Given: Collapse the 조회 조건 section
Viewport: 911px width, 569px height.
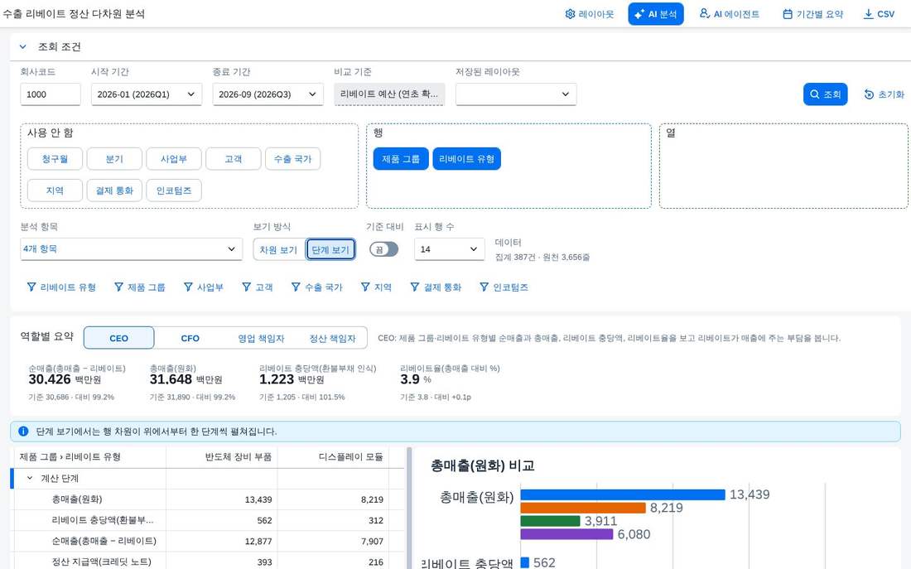Looking at the screenshot, I should click(22, 47).
